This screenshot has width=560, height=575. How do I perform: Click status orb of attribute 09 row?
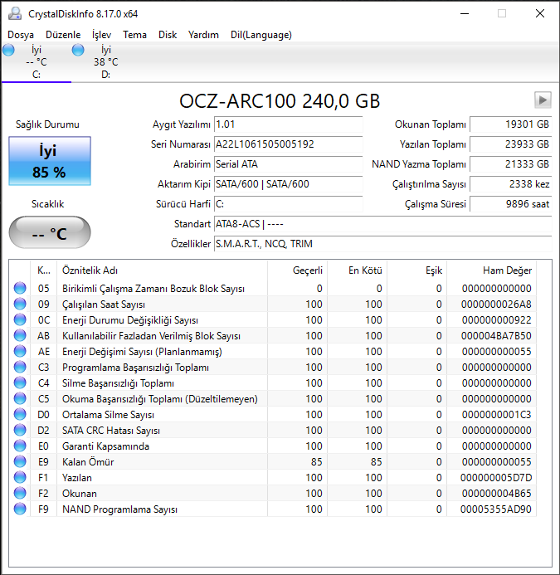pos(20,304)
